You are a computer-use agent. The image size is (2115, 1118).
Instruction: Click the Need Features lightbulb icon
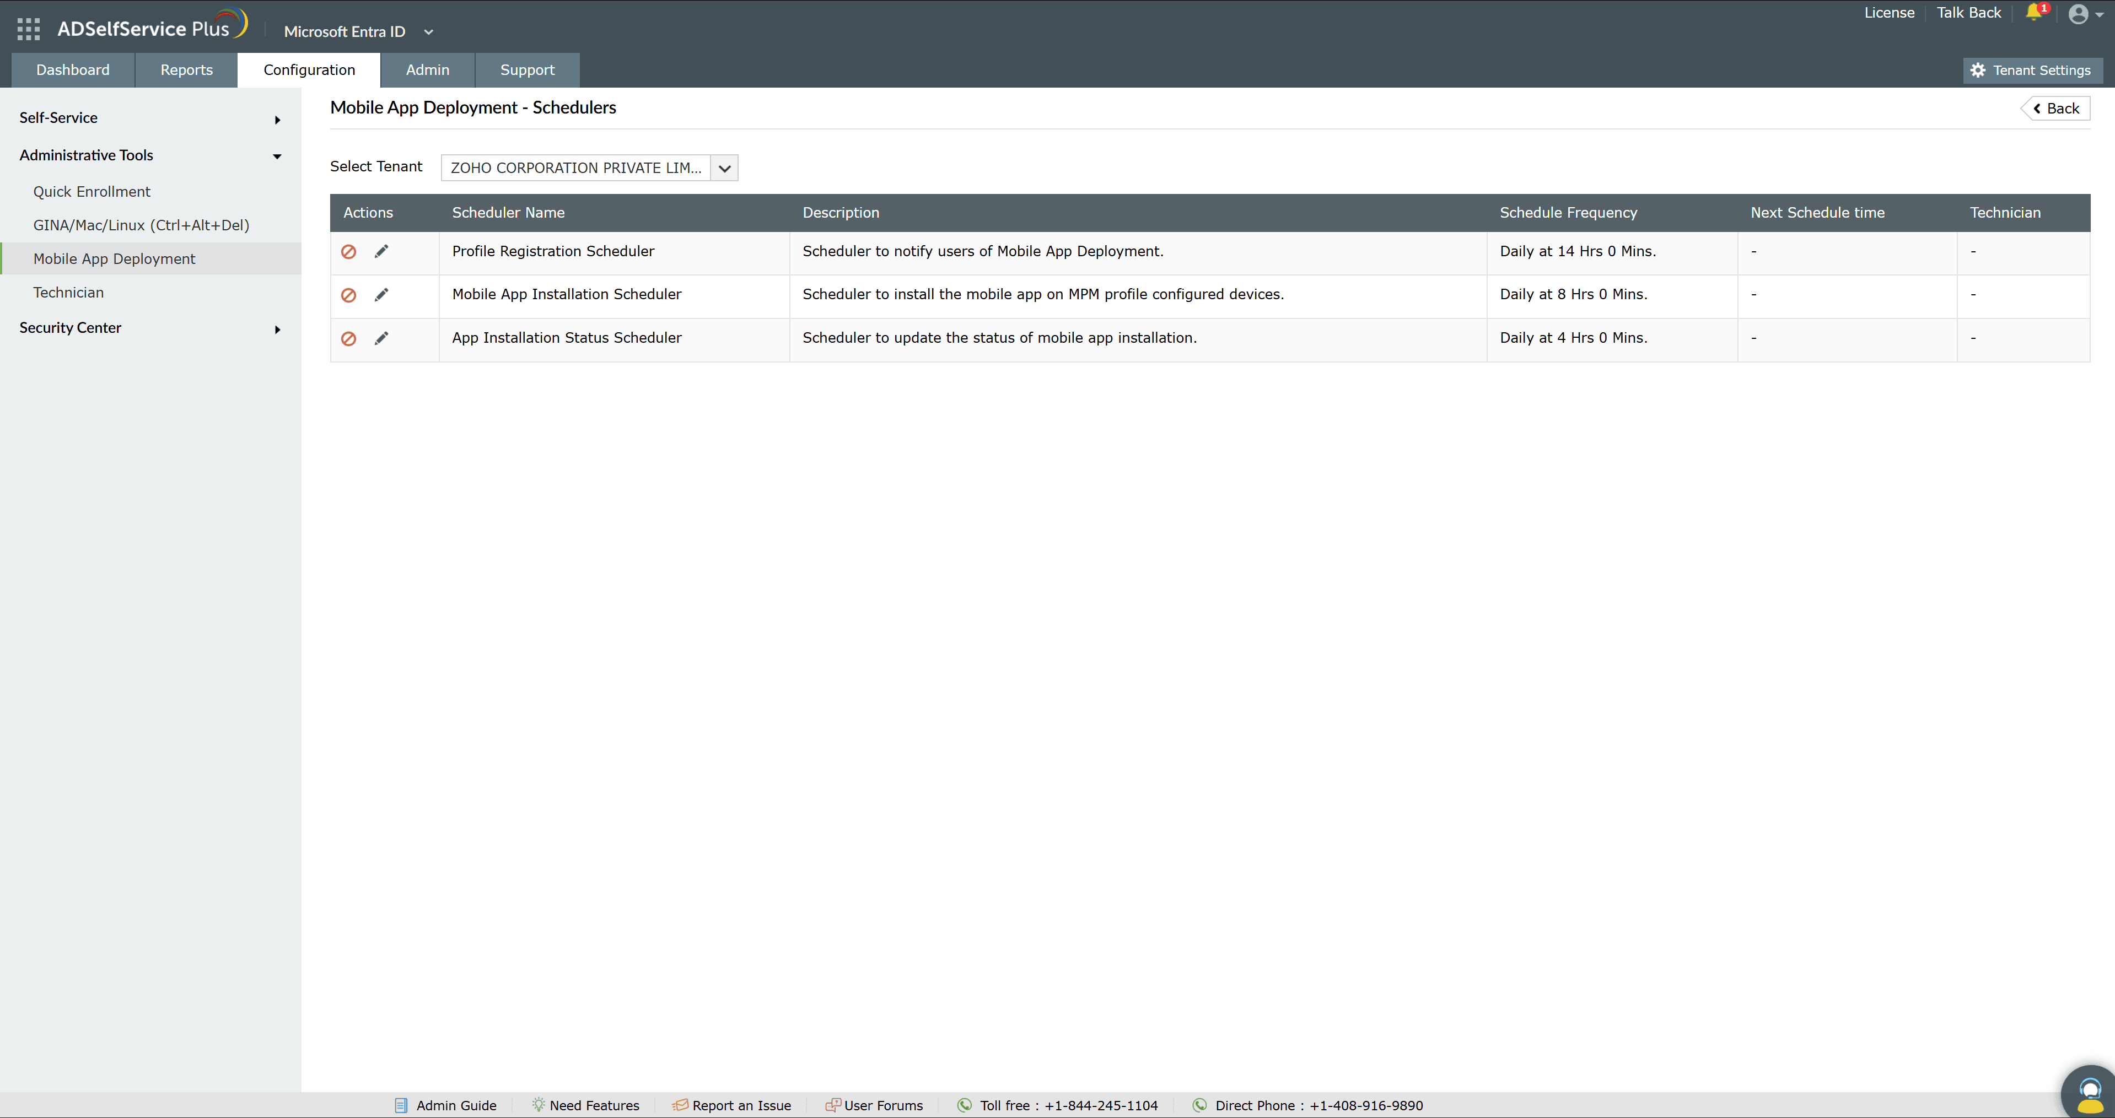538,1105
